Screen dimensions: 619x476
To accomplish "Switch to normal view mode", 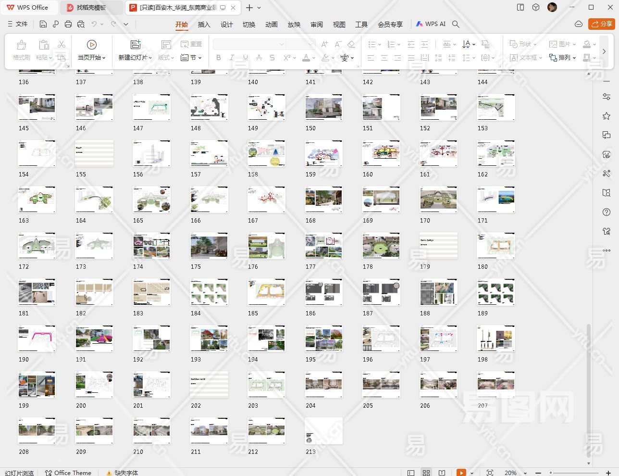I will [411, 473].
